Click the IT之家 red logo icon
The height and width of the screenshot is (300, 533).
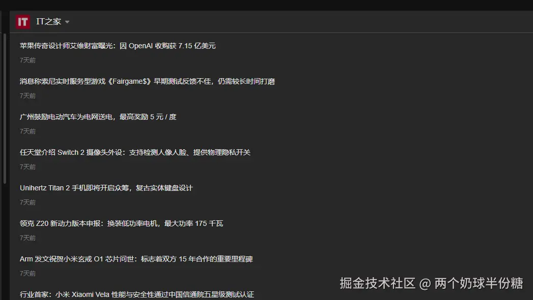tap(22, 21)
